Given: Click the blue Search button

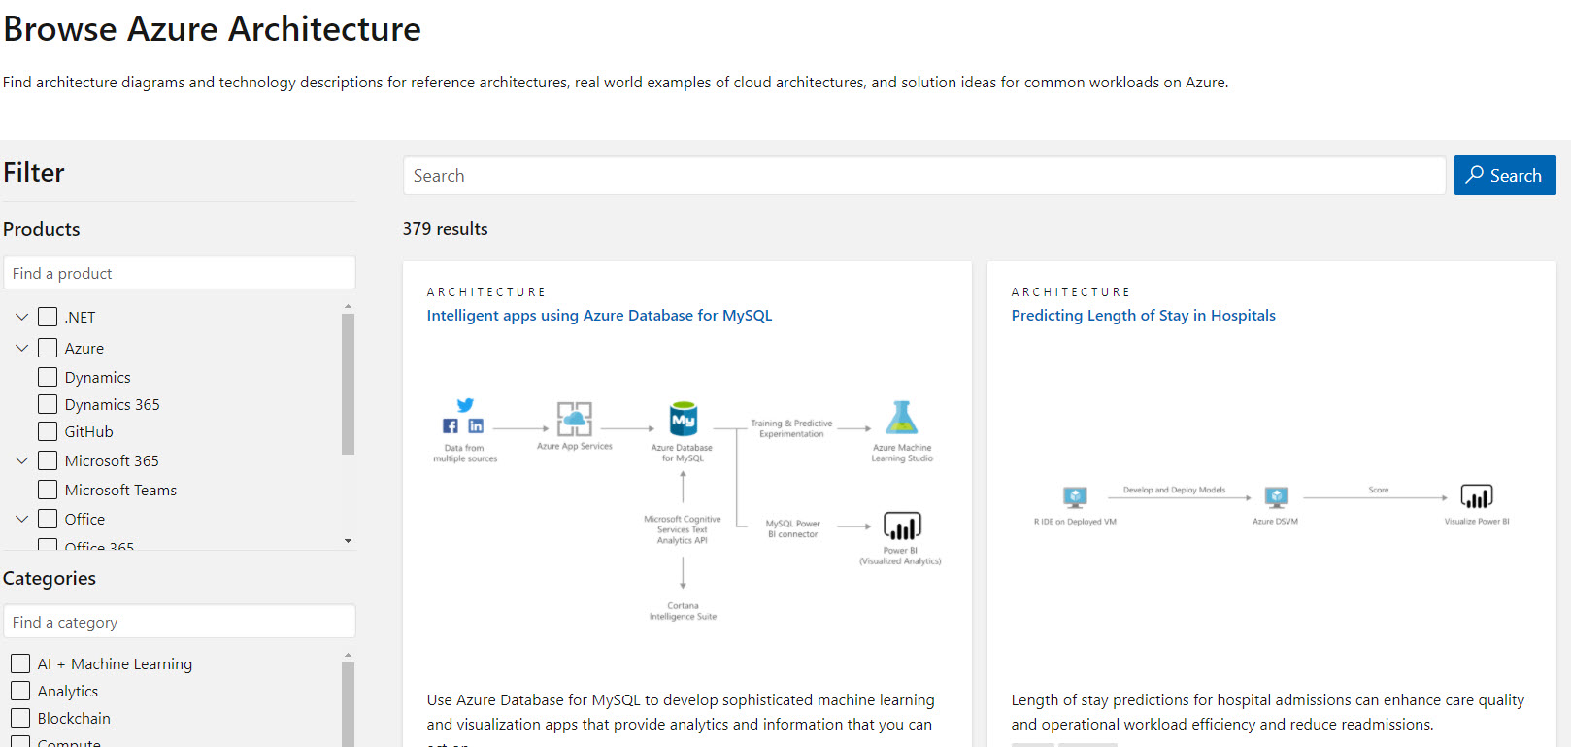Looking at the screenshot, I should coord(1505,176).
